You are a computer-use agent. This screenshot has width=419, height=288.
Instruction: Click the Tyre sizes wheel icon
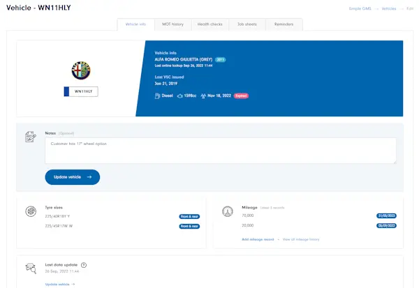[x=30, y=211]
